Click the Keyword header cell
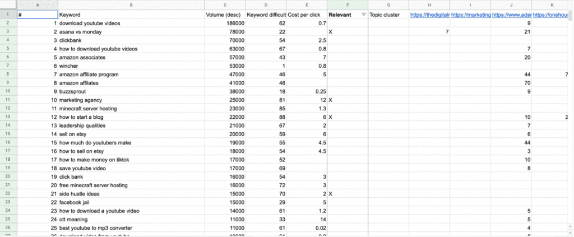Screen dimensions: 574x237 tap(131, 15)
